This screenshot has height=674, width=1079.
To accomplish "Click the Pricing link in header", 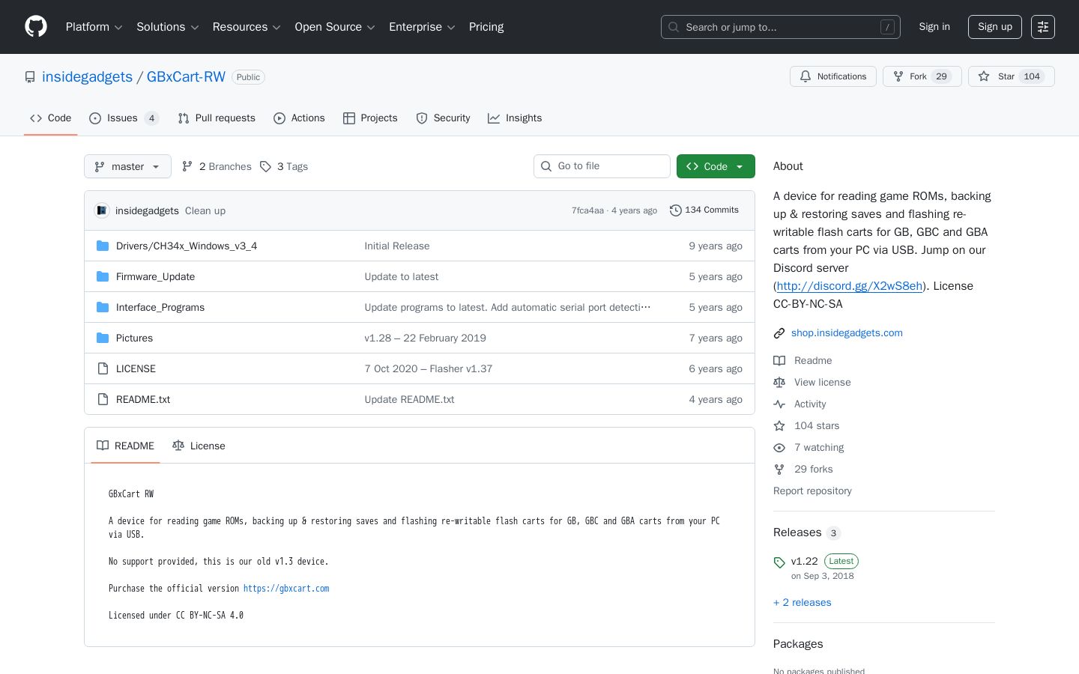I will click(x=486, y=27).
